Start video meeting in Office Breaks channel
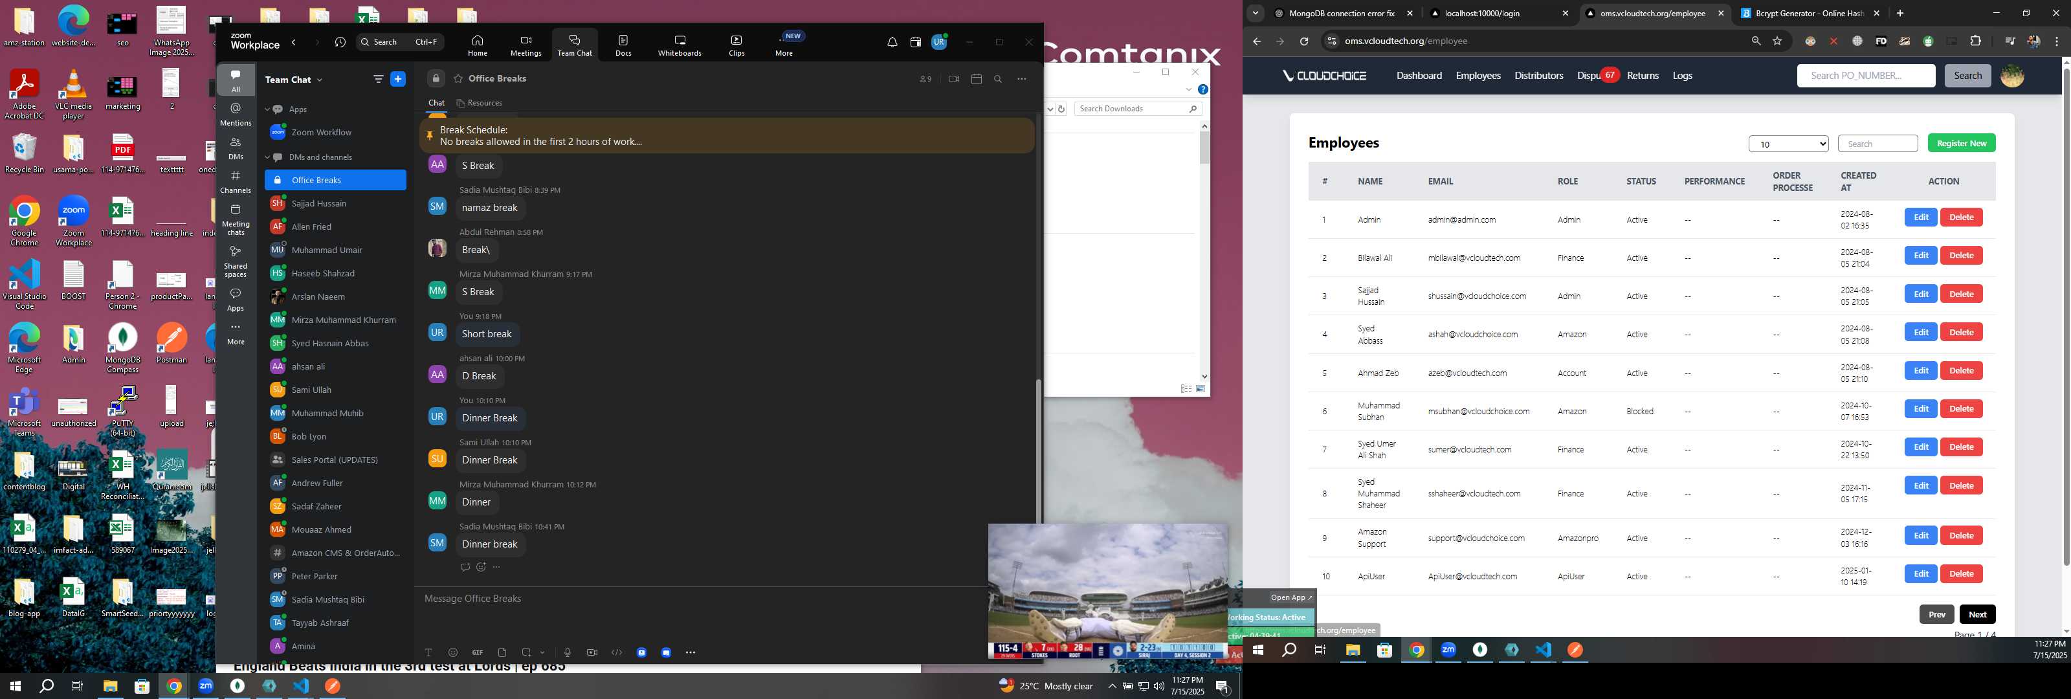Viewport: 2071px width, 699px height. click(x=953, y=79)
